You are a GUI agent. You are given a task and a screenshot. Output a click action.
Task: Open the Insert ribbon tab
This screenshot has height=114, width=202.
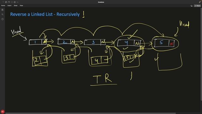9,6
